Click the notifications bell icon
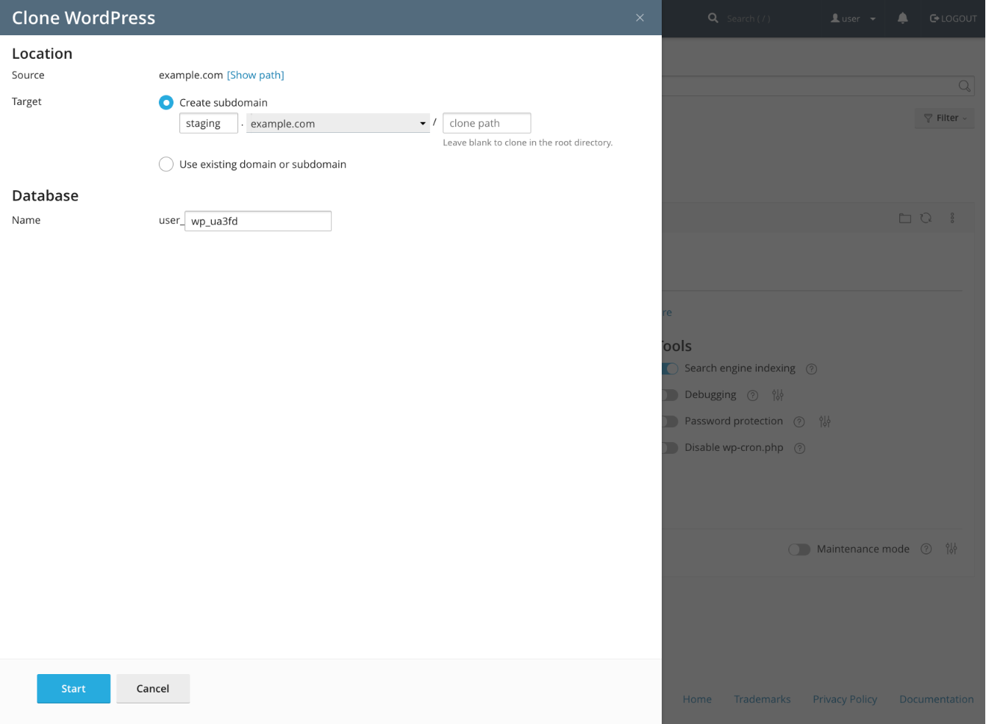The image size is (986, 724). (902, 18)
